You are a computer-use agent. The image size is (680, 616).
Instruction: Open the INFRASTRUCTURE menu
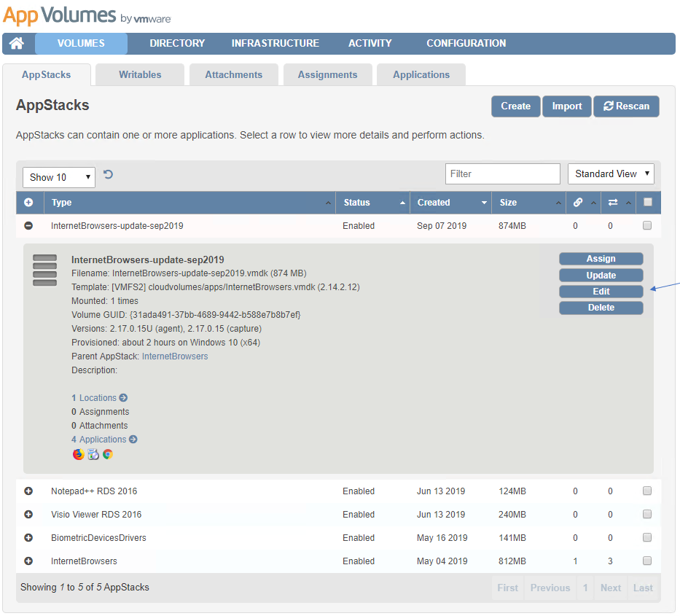[x=275, y=44]
